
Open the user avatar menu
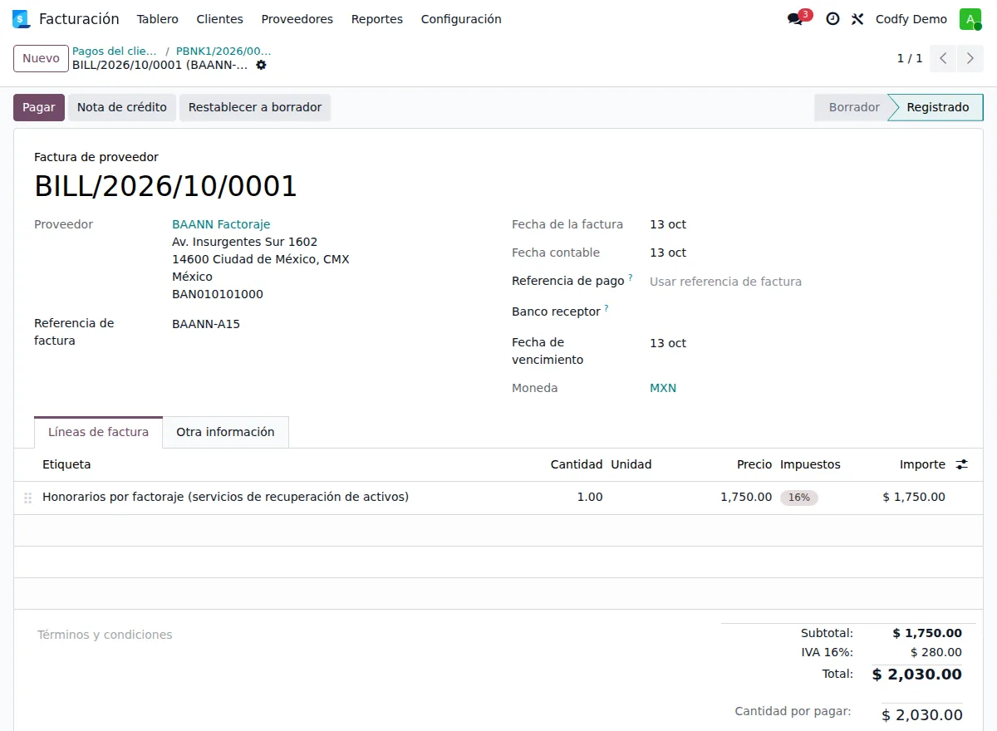pyautogui.click(x=970, y=19)
